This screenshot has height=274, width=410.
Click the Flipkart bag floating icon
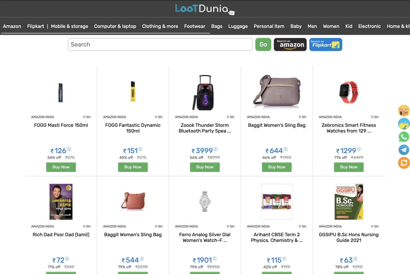click(404, 124)
